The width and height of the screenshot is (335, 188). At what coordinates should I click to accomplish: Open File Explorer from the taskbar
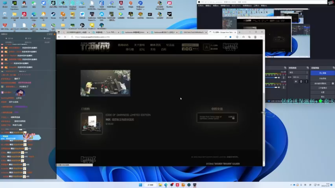160,185
